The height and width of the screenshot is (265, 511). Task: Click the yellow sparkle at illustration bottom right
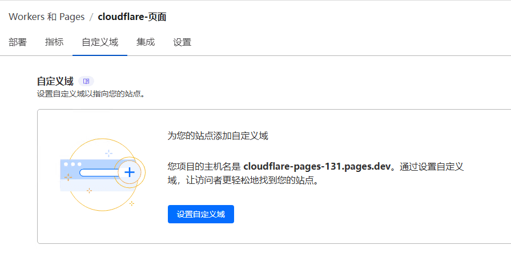[x=132, y=203]
